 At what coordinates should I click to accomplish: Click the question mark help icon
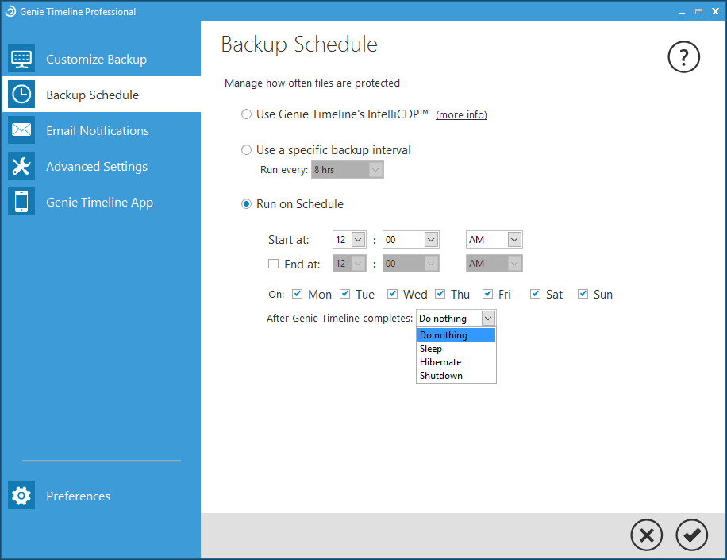click(683, 57)
